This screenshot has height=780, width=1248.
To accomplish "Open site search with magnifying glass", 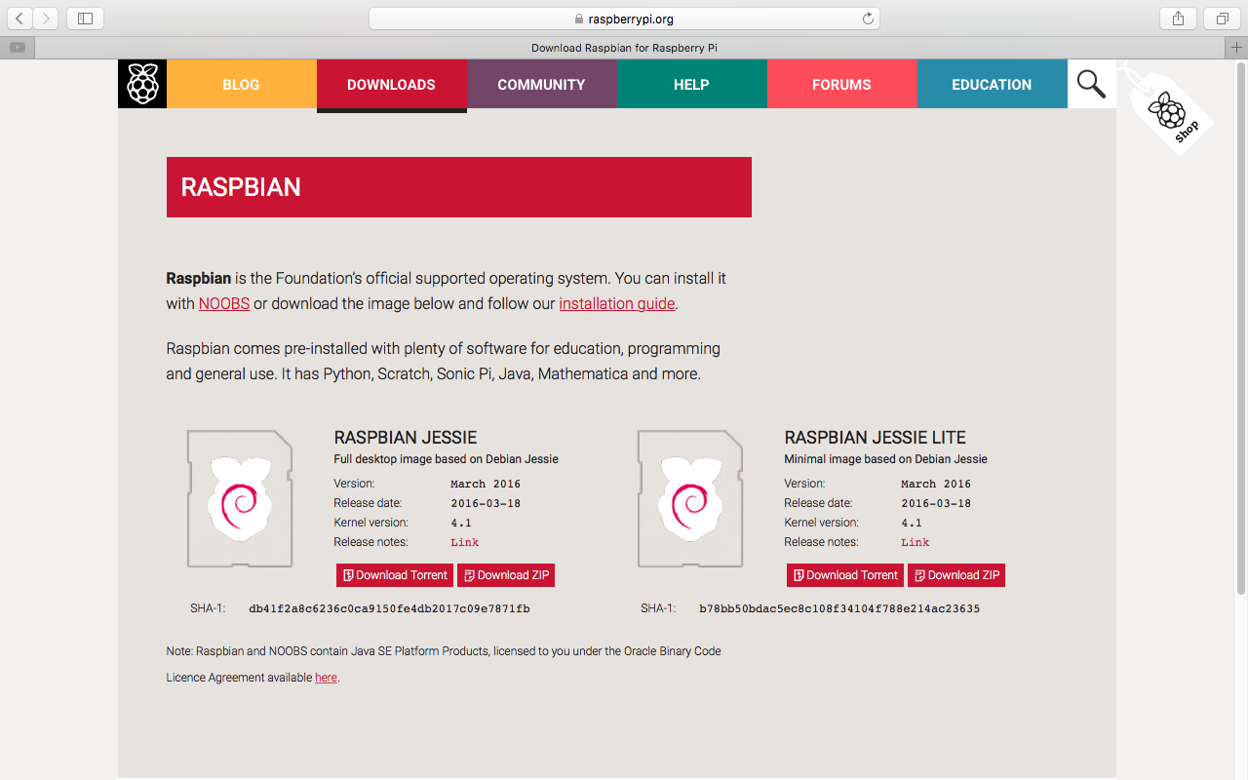I will 1091,84.
